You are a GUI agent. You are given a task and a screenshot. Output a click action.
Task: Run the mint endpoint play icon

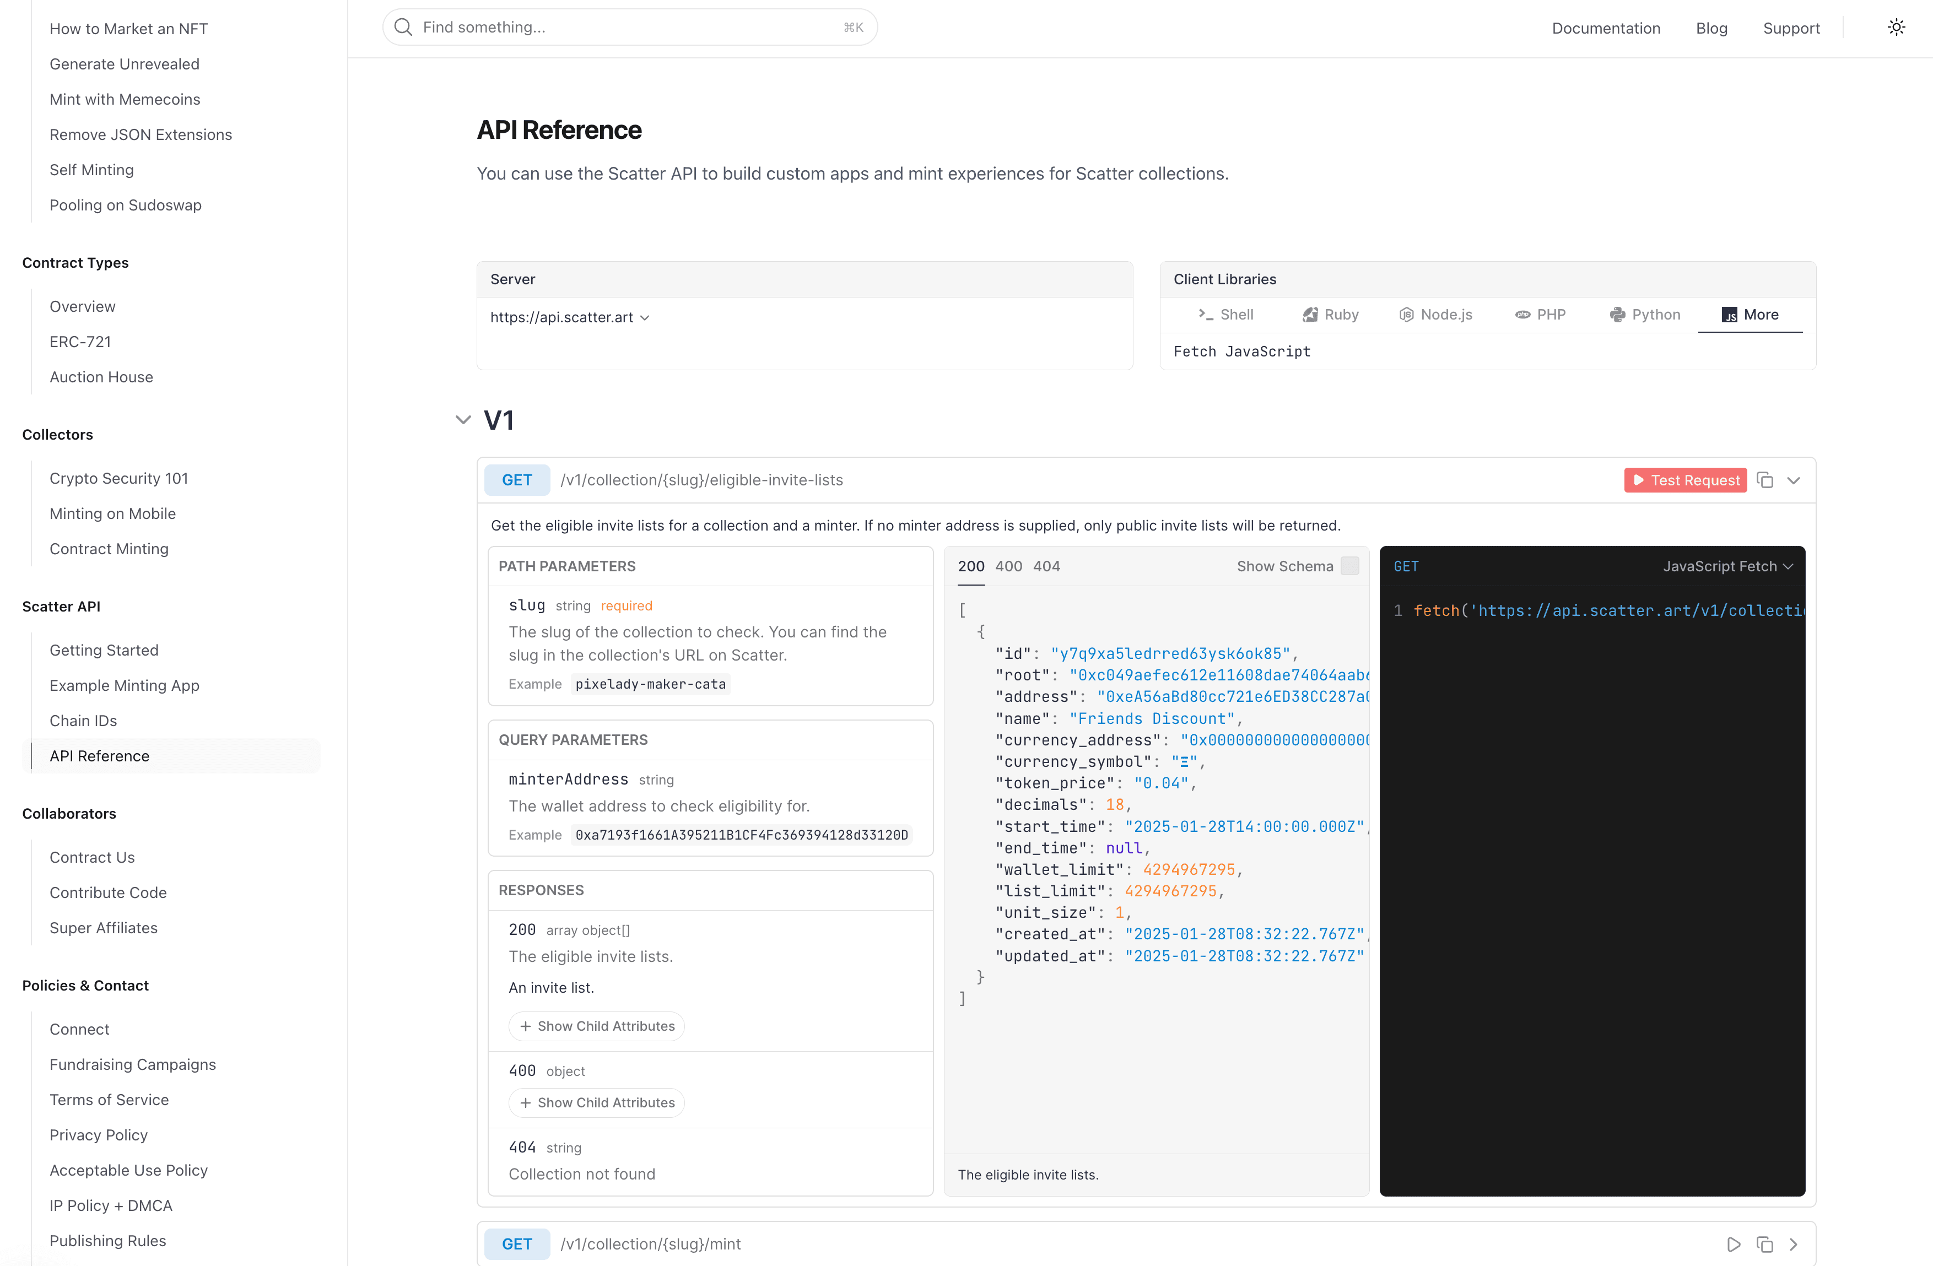click(x=1733, y=1244)
